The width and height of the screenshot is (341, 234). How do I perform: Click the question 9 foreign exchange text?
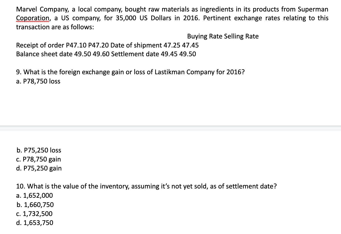pyautogui.click(x=130, y=72)
